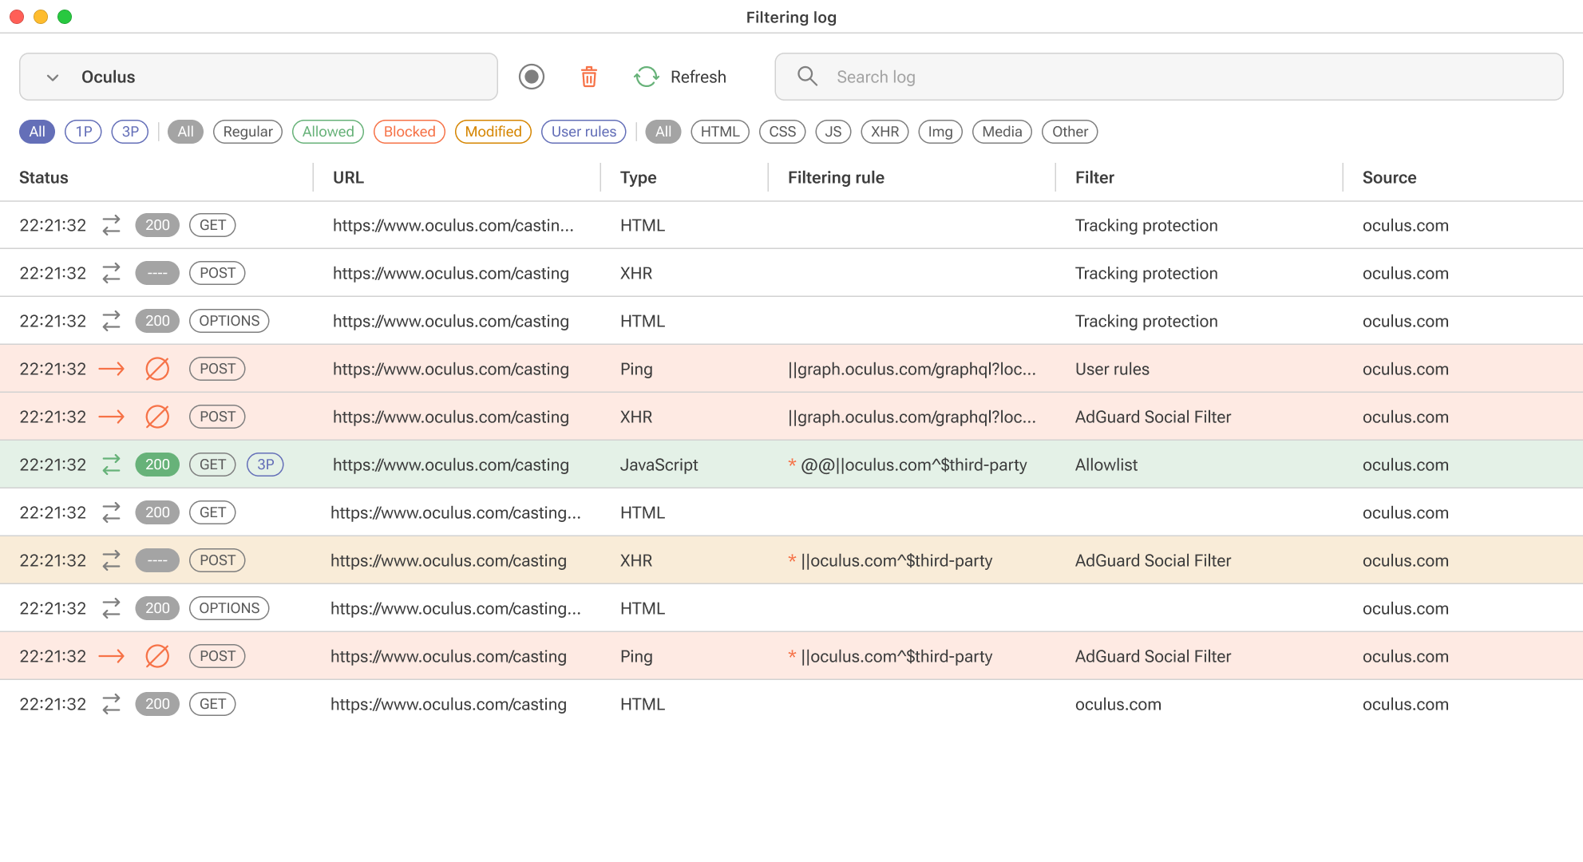Show only Blocked requests
Image resolution: width=1583 pixels, height=862 pixels.
410,132
